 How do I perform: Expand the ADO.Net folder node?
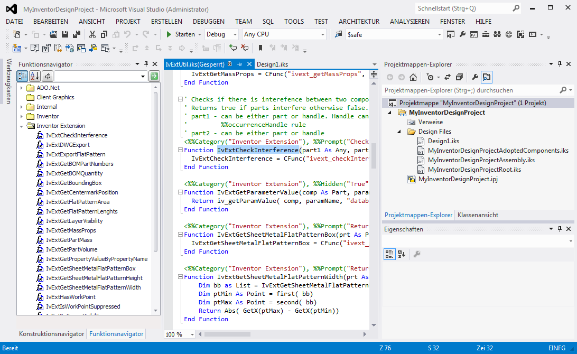tap(22, 88)
